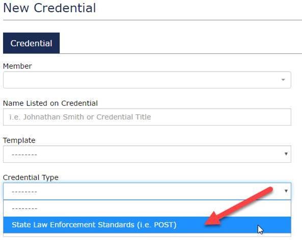This screenshot has height=241, width=302.
Task: Click the Template field label
Action: [19, 140]
